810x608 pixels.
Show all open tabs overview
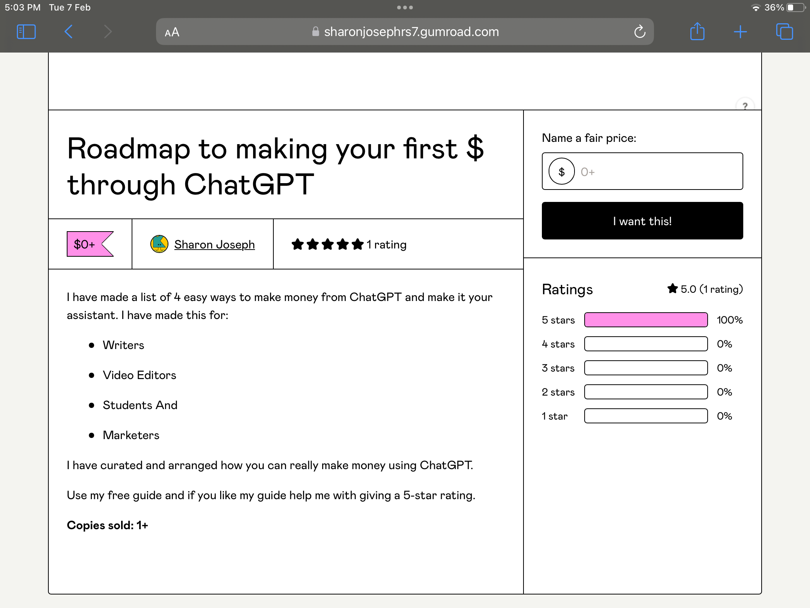(784, 32)
